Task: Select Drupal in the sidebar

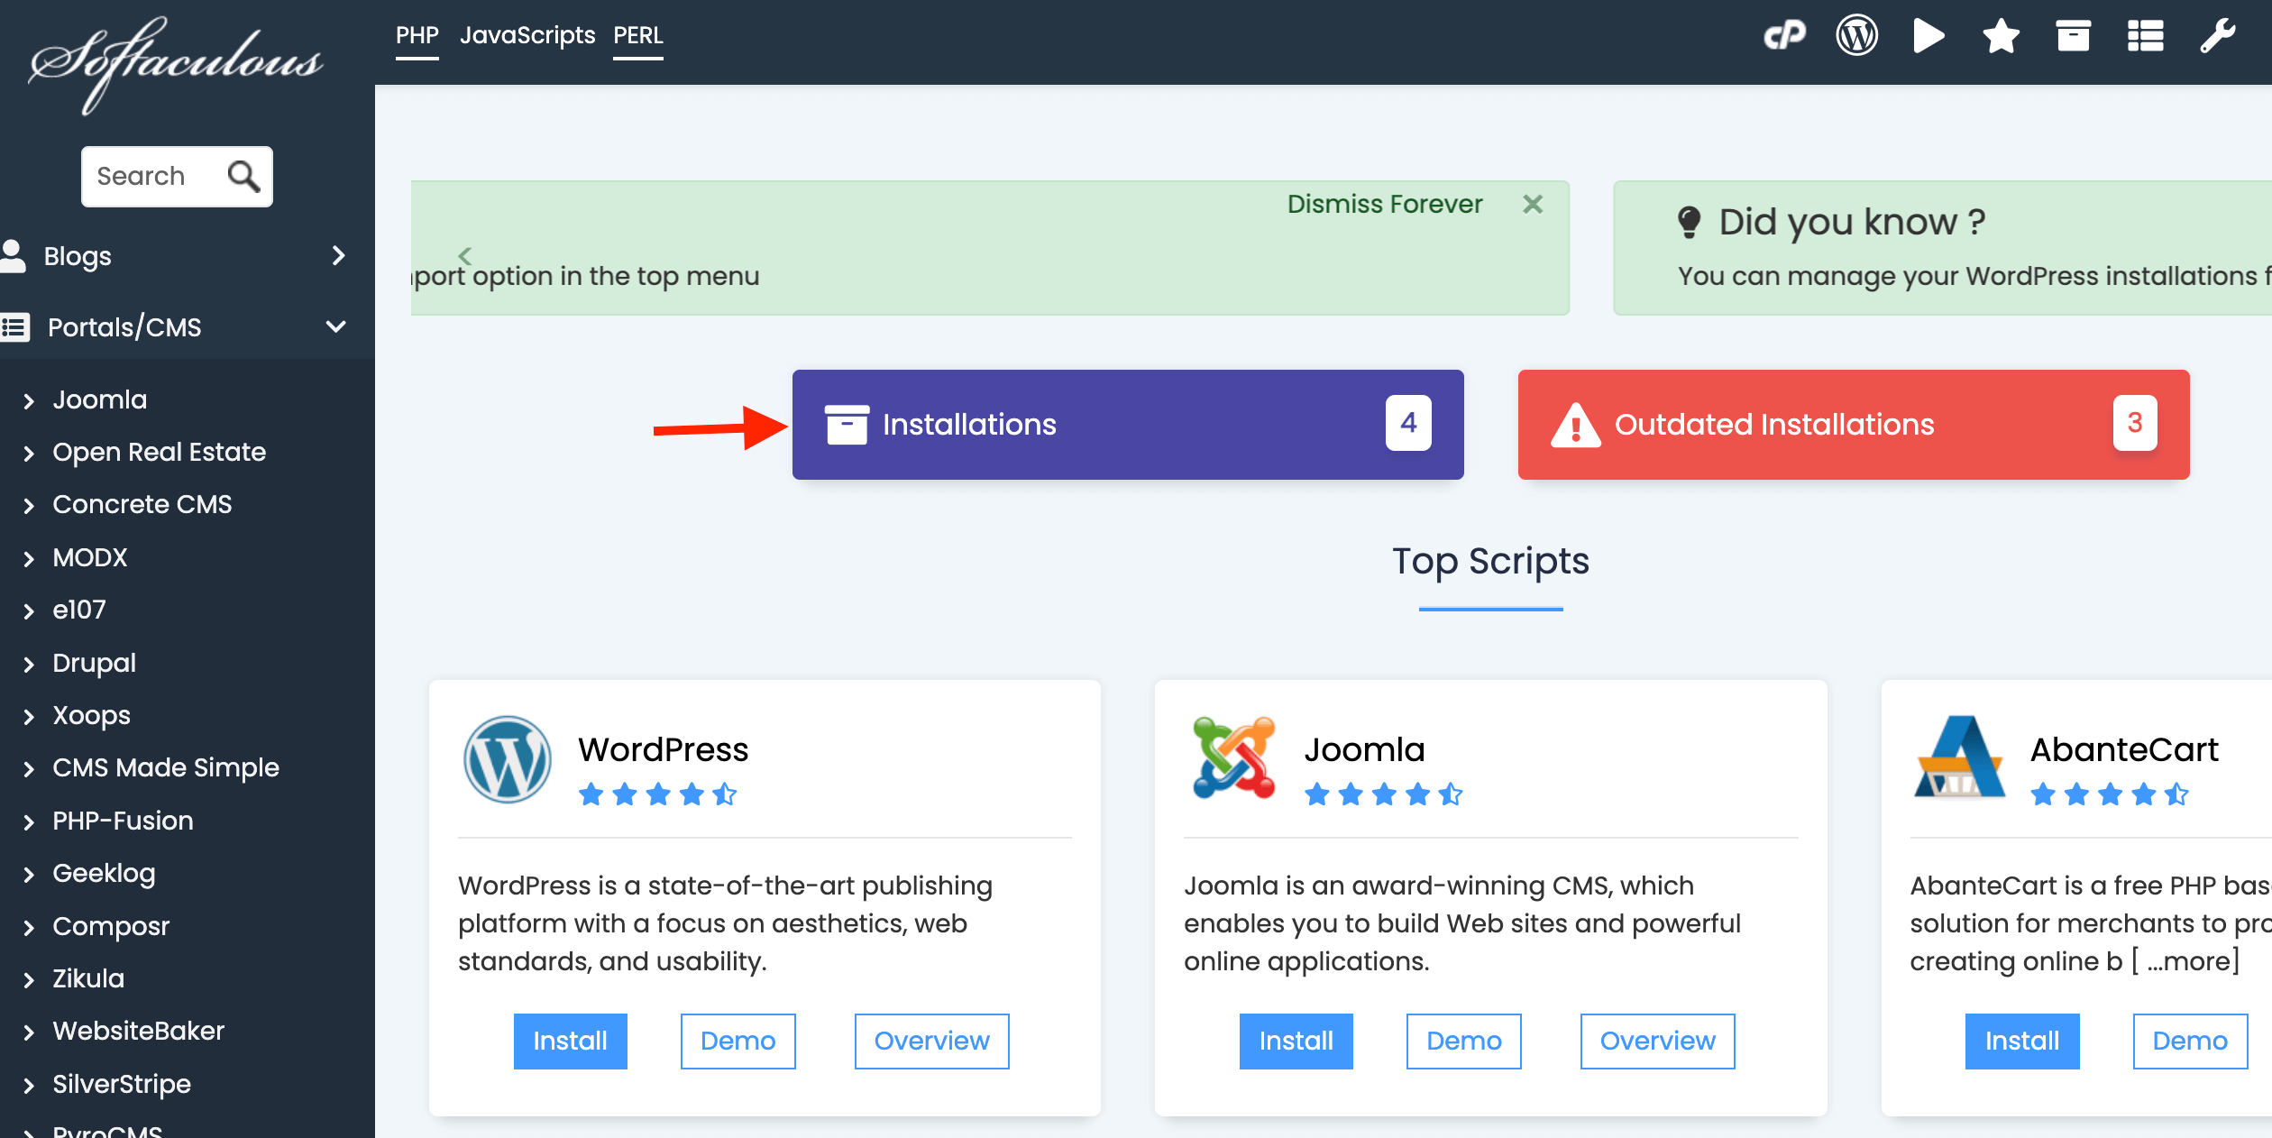Action: 94,663
